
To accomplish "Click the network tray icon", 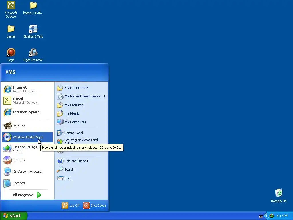I will tap(272, 216).
